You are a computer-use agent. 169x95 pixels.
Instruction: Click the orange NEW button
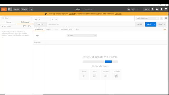[4, 9]
